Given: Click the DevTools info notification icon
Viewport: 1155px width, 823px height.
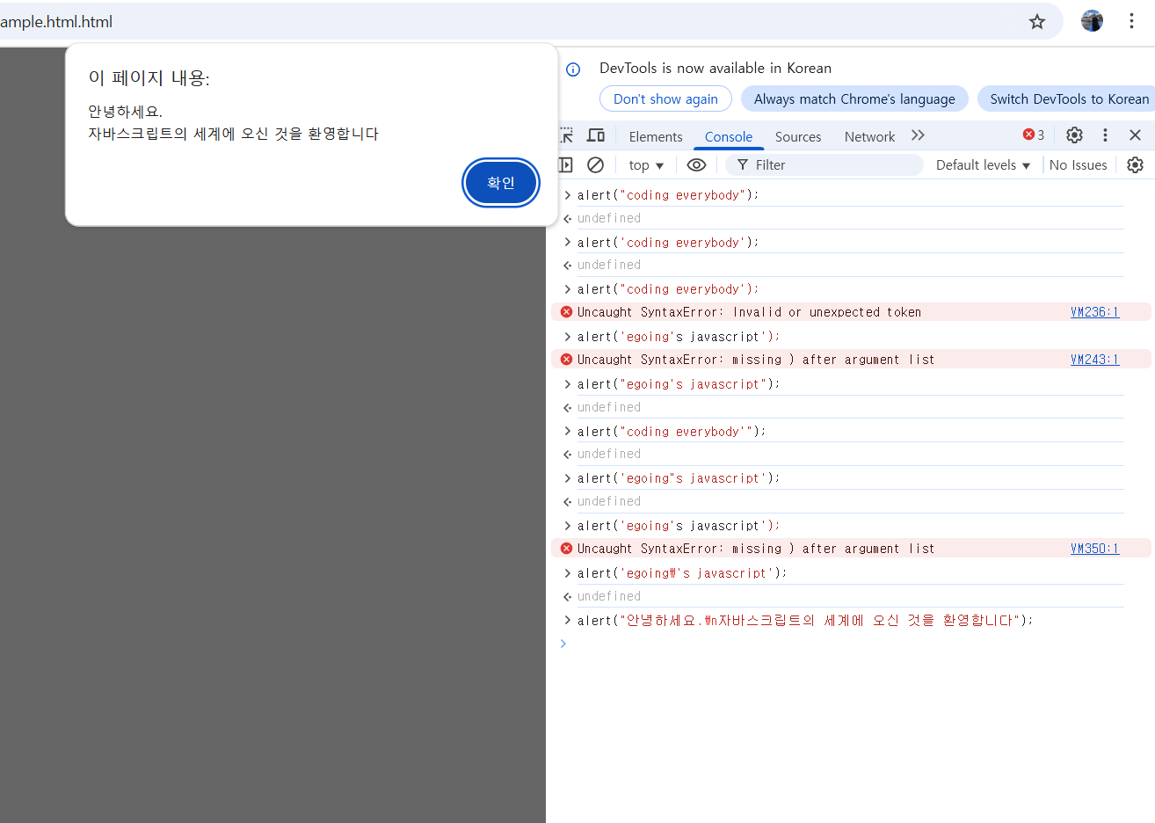Looking at the screenshot, I should point(573,69).
